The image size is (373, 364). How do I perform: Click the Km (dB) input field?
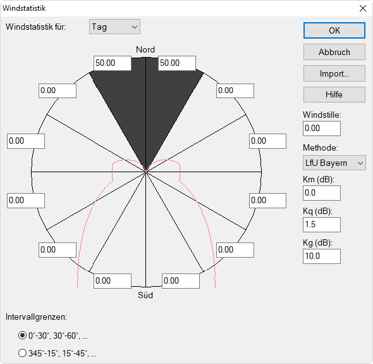point(322,193)
